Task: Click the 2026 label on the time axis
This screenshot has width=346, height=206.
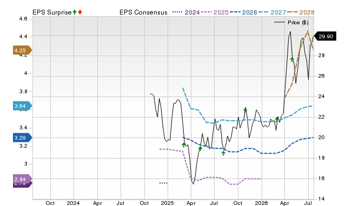Action: (261, 203)
